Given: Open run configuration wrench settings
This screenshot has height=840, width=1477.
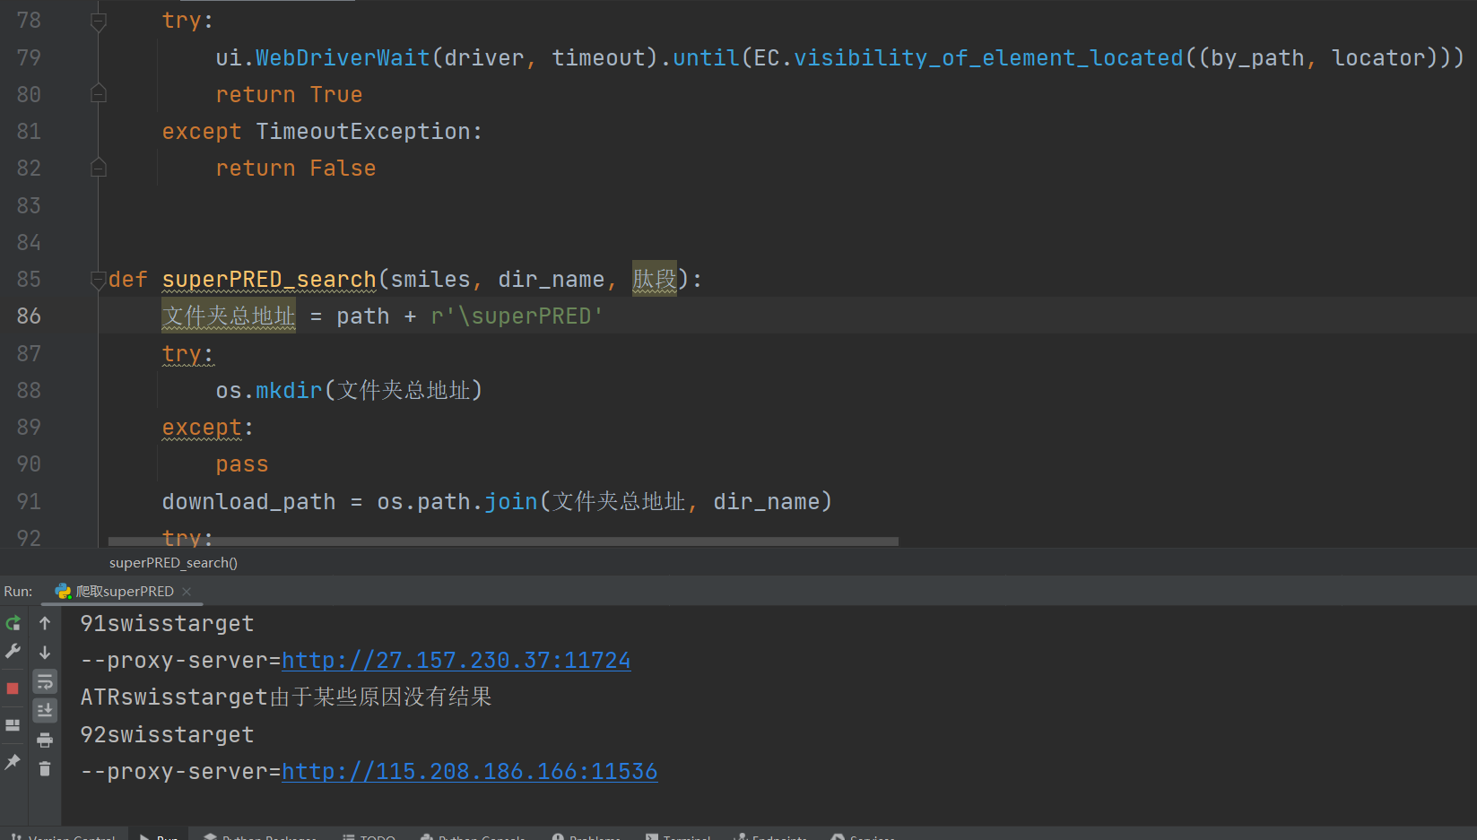Looking at the screenshot, I should point(13,652).
